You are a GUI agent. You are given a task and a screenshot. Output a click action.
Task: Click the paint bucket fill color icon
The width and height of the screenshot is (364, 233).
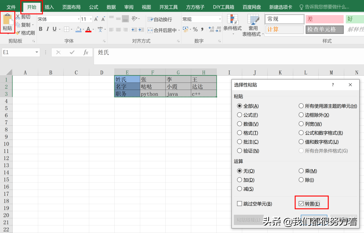click(79, 29)
